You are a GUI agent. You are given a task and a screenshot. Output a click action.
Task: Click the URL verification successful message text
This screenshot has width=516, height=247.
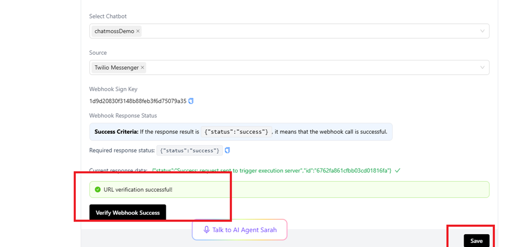click(138, 189)
